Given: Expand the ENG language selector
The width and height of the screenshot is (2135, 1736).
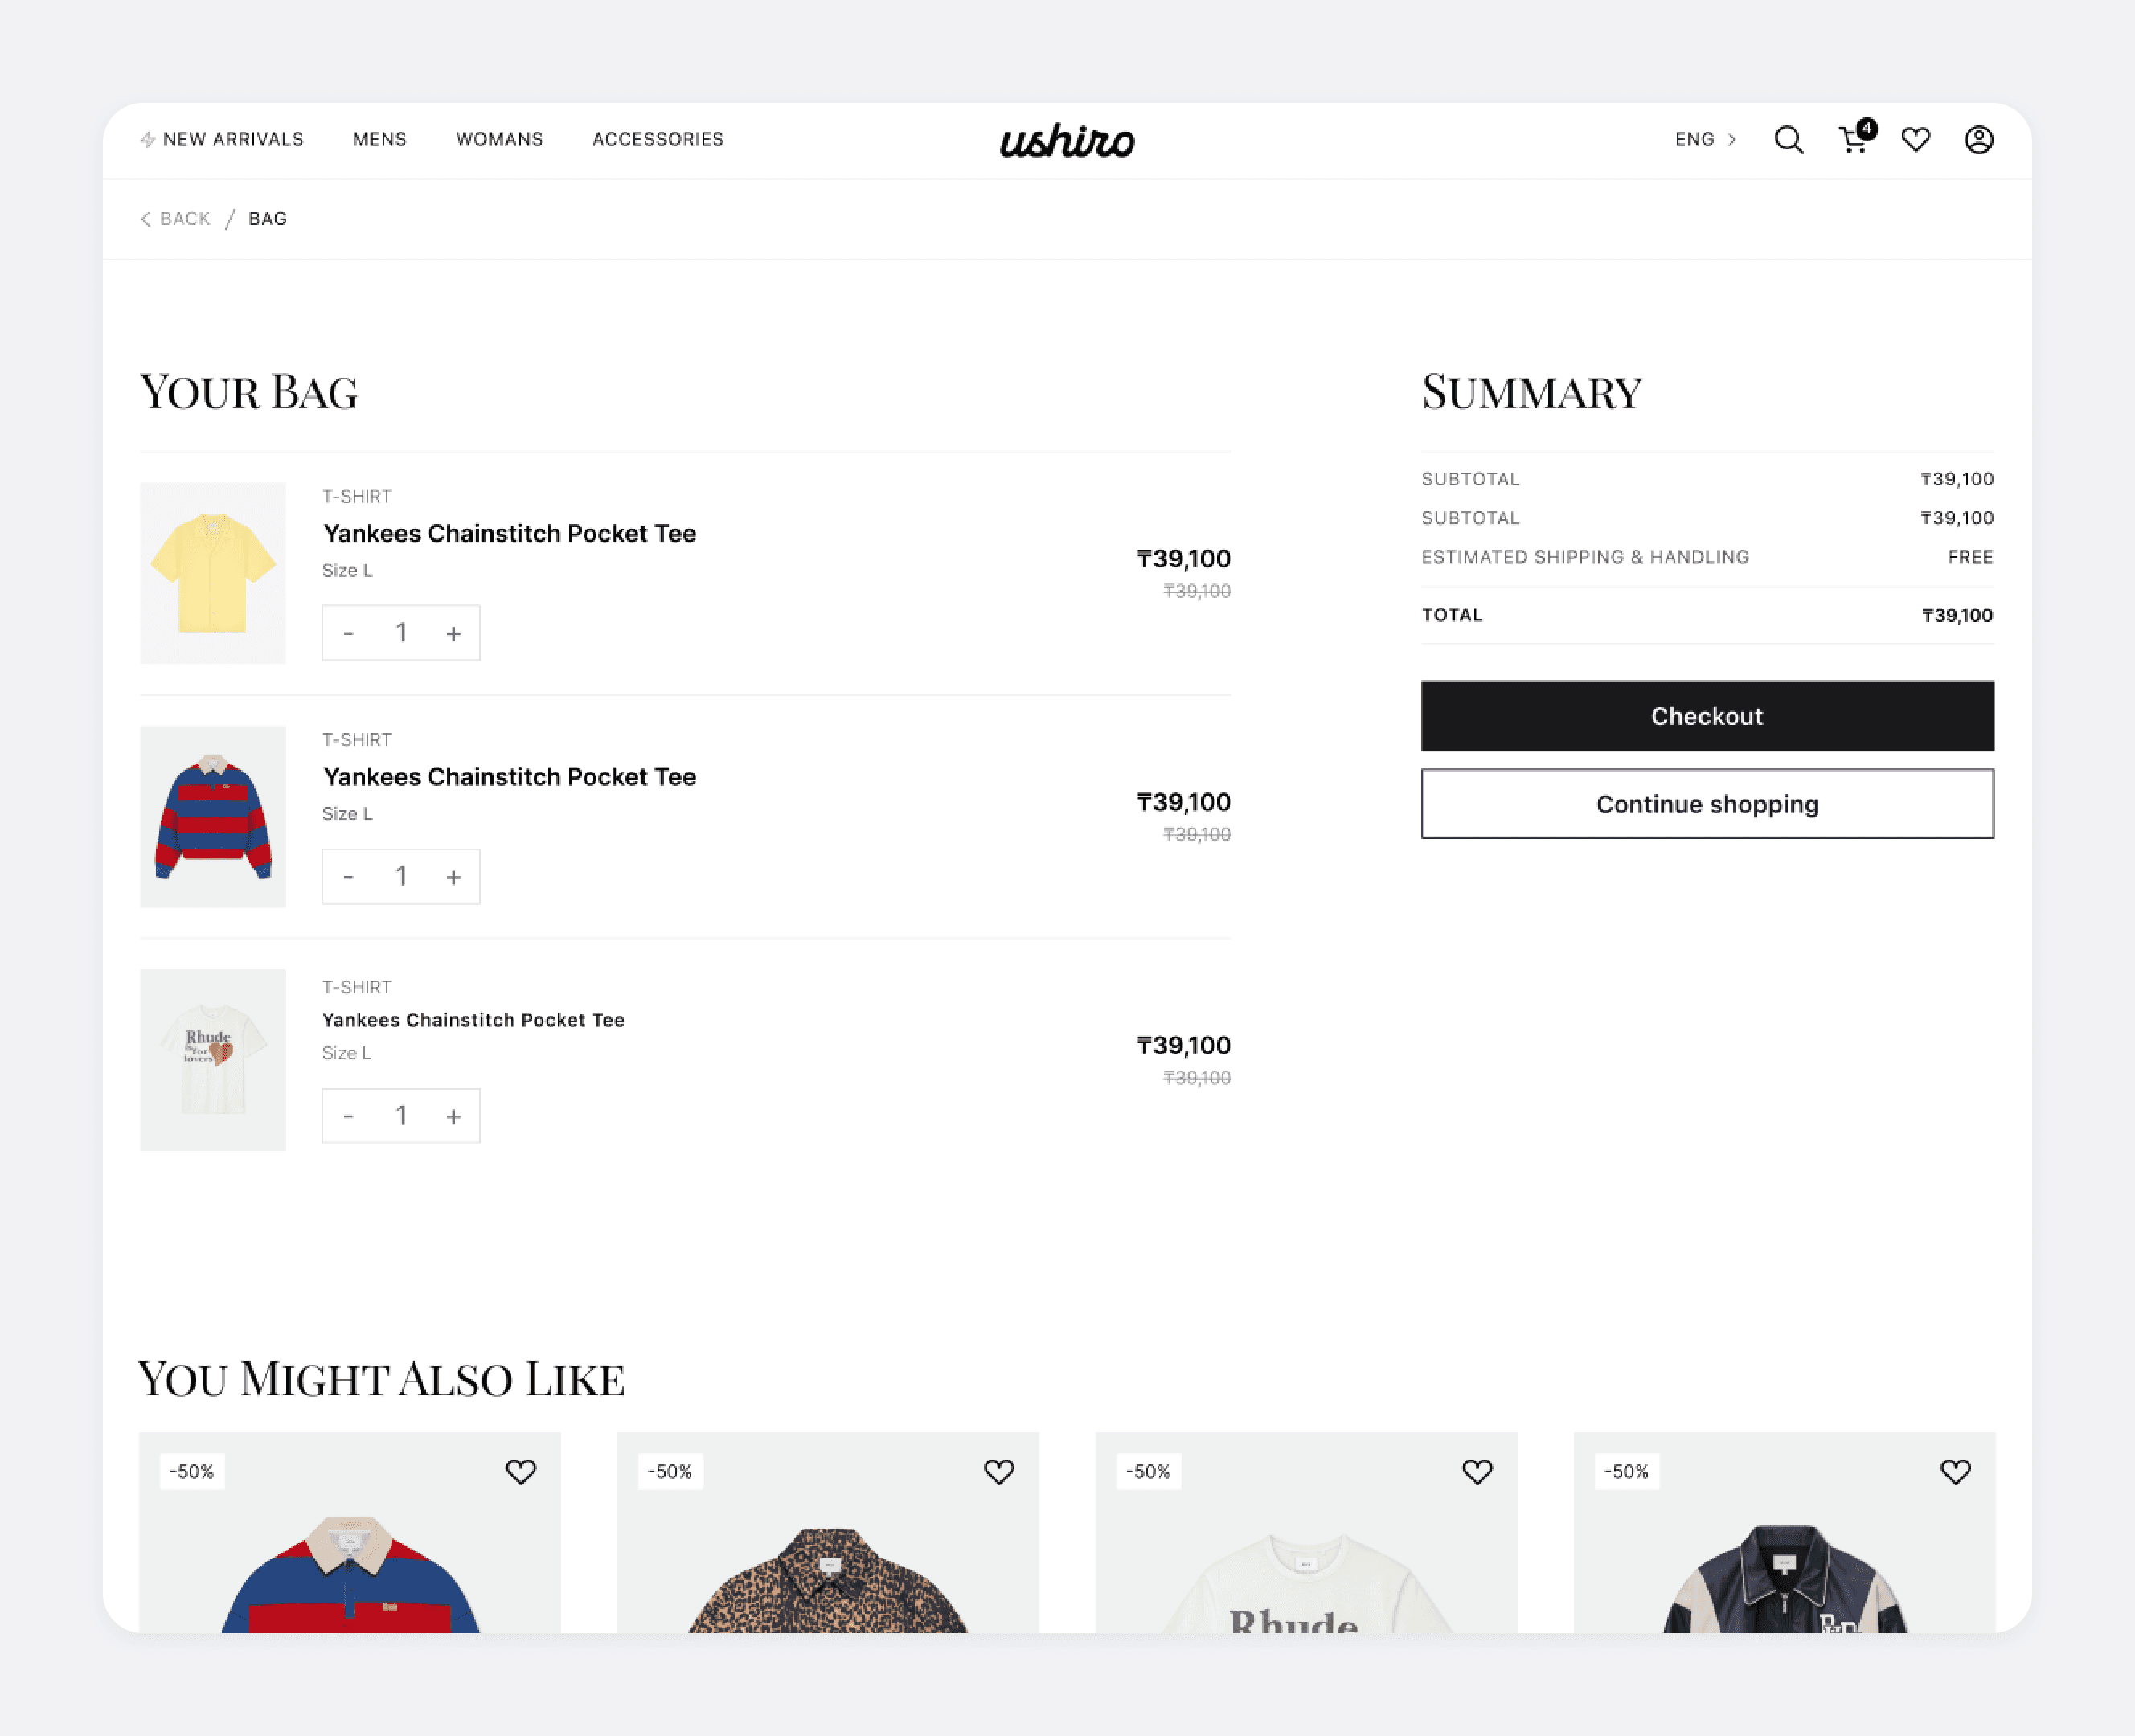Looking at the screenshot, I should point(1706,140).
